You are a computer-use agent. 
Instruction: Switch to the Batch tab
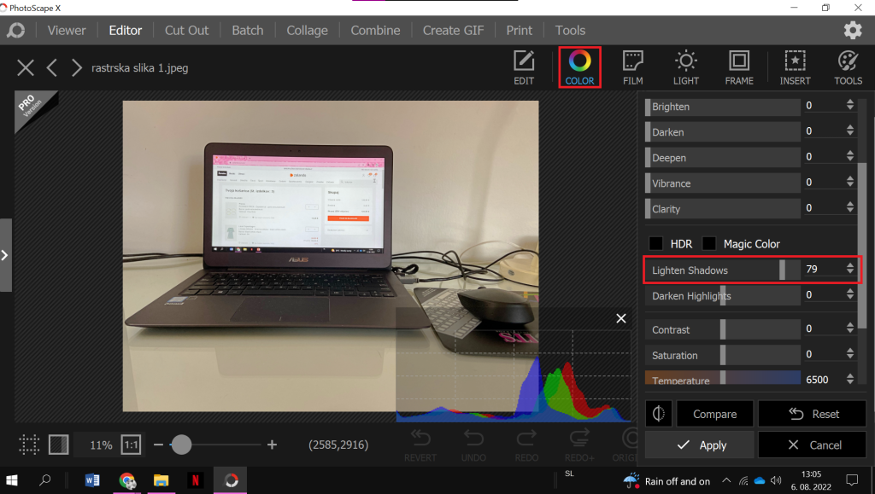point(247,30)
